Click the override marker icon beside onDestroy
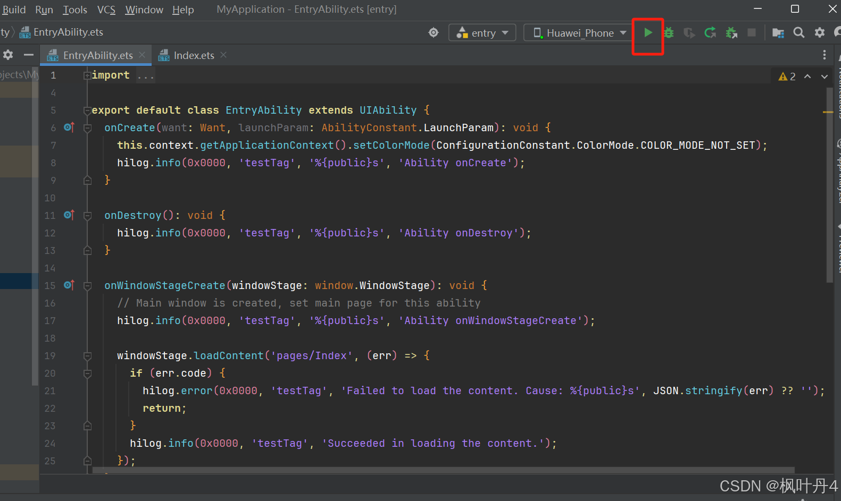Viewport: 841px width, 501px height. coord(69,215)
